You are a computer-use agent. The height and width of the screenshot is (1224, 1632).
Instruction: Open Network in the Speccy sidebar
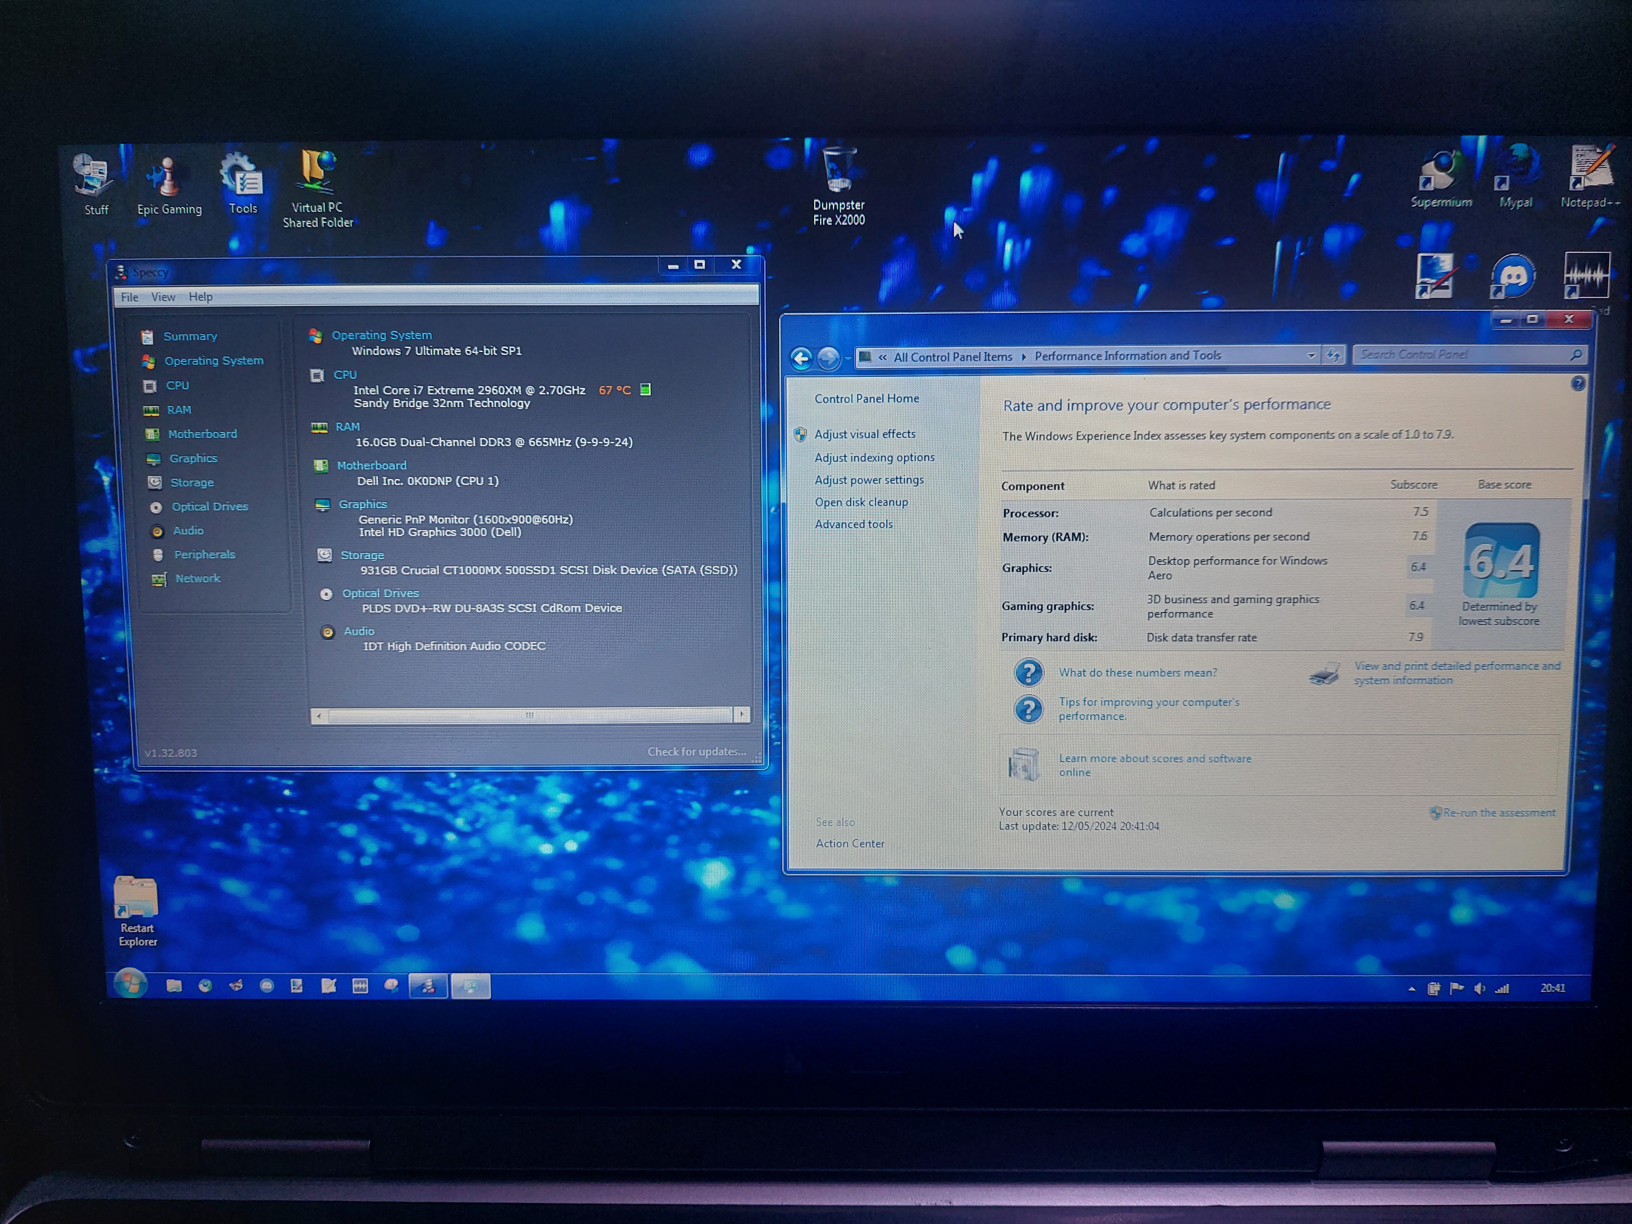198,578
